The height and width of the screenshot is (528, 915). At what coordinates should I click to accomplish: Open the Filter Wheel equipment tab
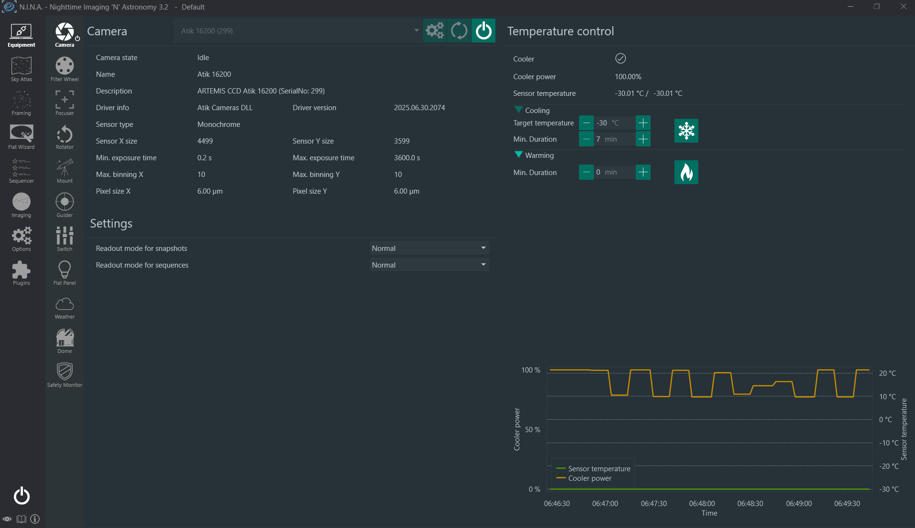64,69
